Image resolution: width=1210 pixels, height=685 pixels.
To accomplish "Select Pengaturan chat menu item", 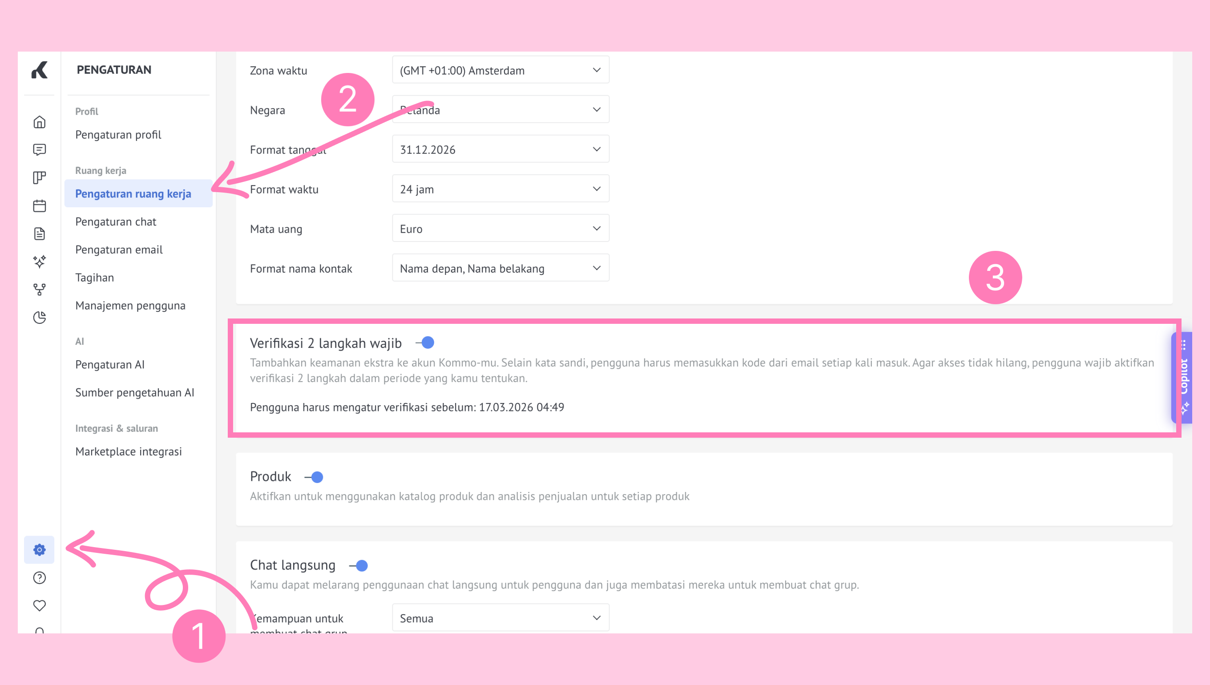I will (x=116, y=222).
